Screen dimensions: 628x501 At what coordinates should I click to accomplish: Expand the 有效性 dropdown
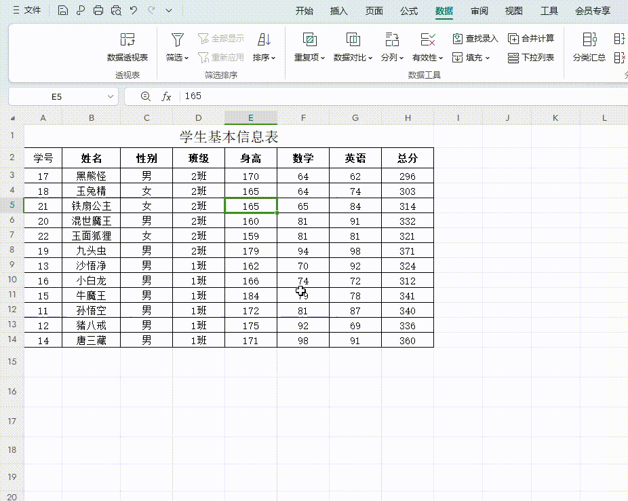[441, 58]
